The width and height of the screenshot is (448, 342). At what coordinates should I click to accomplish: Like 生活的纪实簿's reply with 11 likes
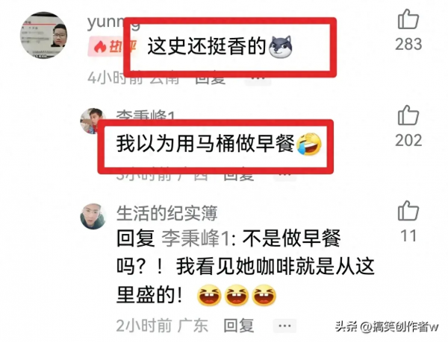408,211
